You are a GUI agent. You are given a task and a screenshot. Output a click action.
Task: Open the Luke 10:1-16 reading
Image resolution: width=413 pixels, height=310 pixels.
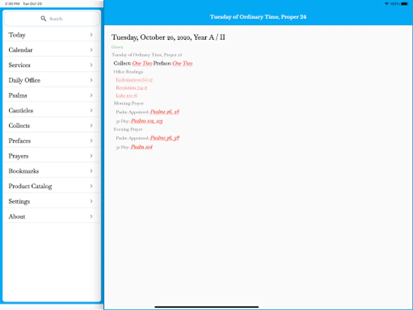point(126,95)
